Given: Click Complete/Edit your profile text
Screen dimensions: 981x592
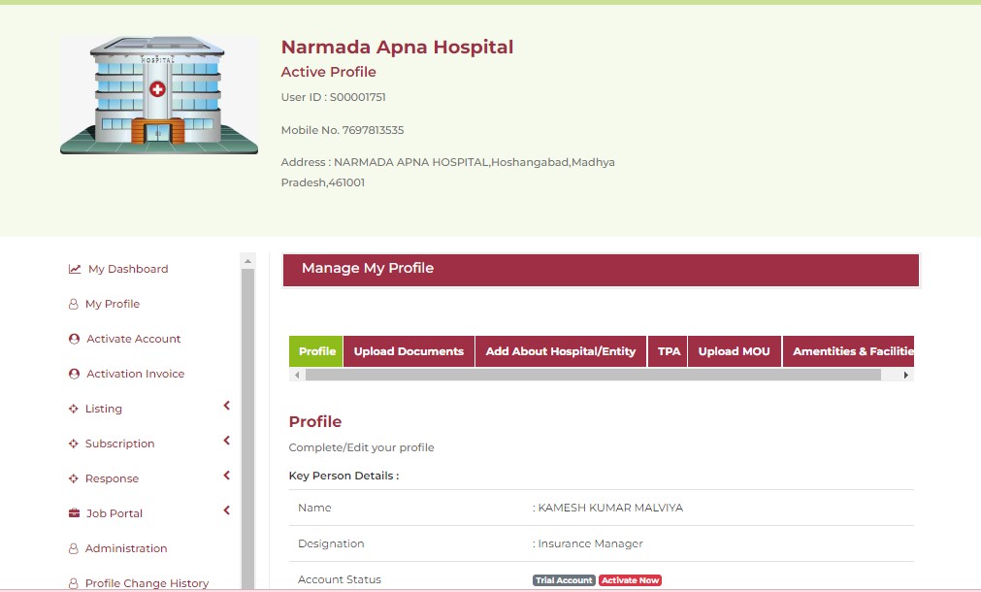Looking at the screenshot, I should click(362, 447).
